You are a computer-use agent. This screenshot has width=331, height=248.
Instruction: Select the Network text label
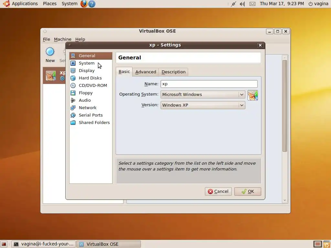[88, 108]
